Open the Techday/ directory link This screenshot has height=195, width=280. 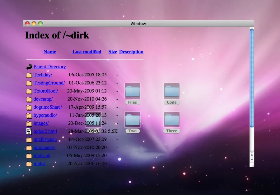click(43, 75)
